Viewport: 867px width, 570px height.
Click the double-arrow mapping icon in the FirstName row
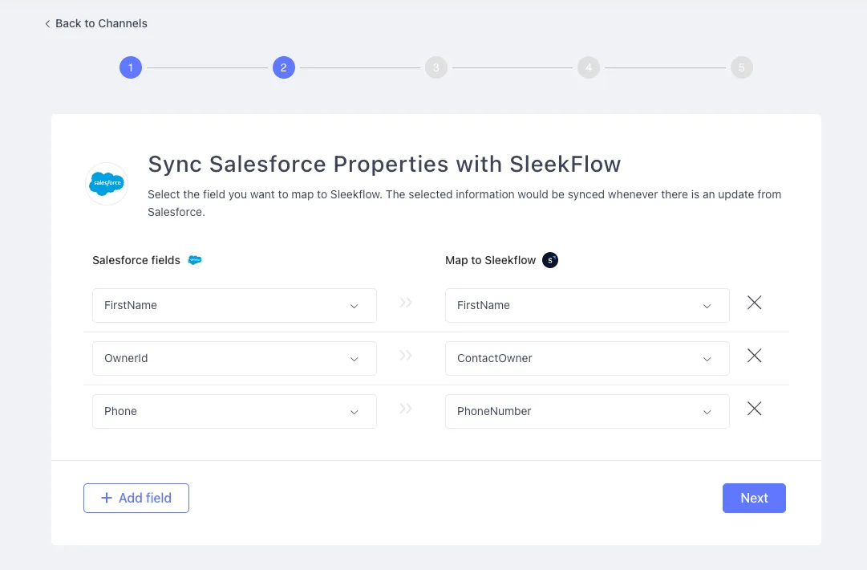click(x=405, y=302)
